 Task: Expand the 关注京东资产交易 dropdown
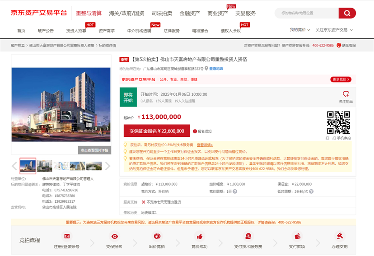coord(334,30)
